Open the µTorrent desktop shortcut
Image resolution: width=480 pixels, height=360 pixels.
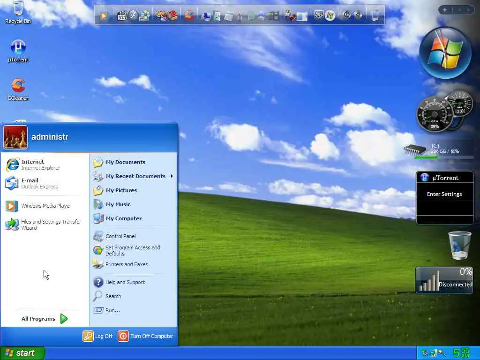18,51
